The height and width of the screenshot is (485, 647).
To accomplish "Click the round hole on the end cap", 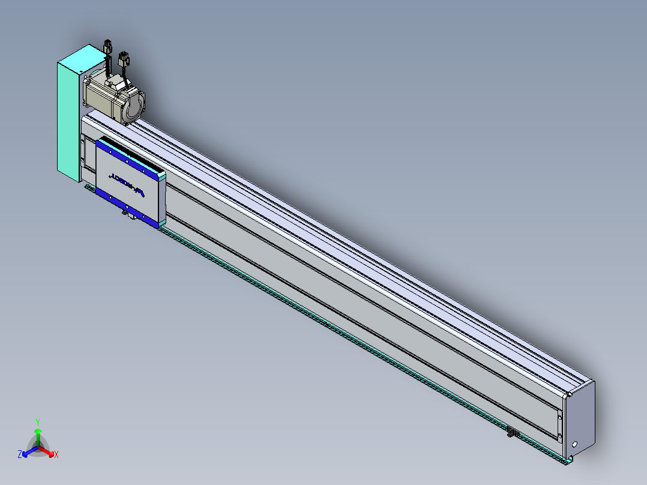I will [574, 444].
